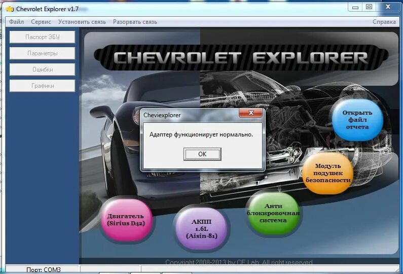This screenshot has width=403, height=274.
Task: Click the Паспорт ЭБУ button
Action: pyautogui.click(x=43, y=37)
